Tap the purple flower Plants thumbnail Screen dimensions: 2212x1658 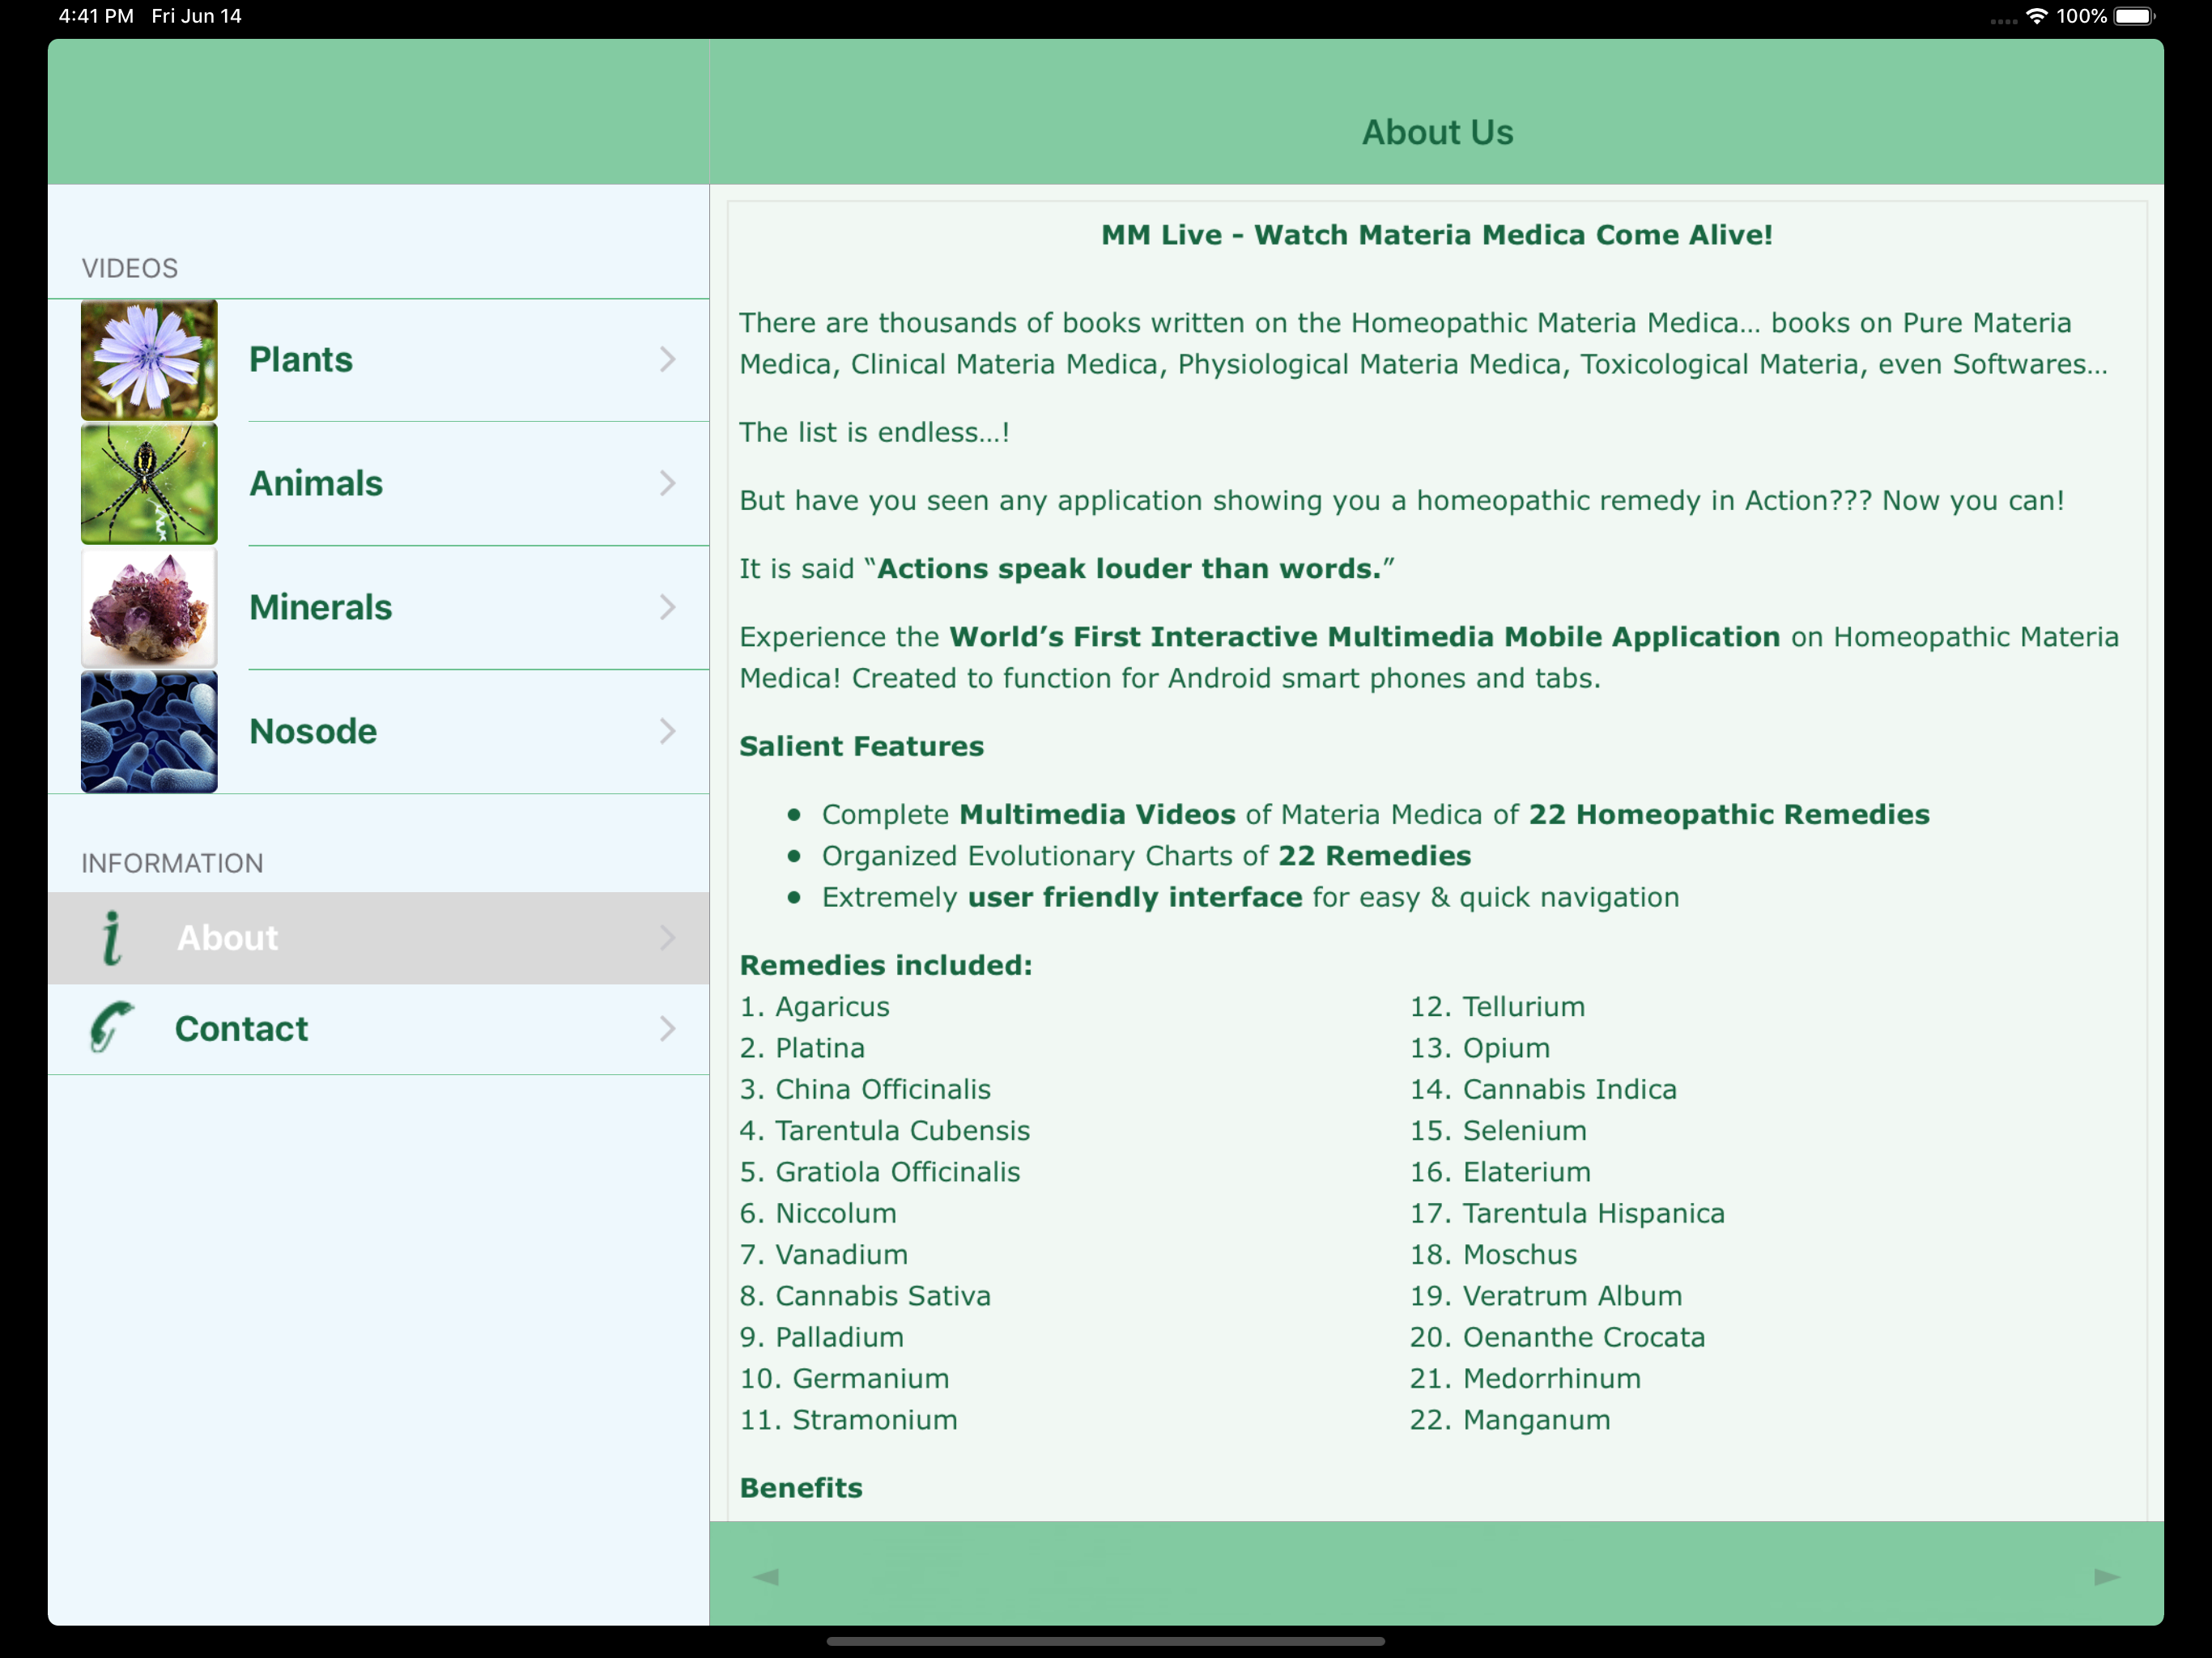(x=149, y=360)
